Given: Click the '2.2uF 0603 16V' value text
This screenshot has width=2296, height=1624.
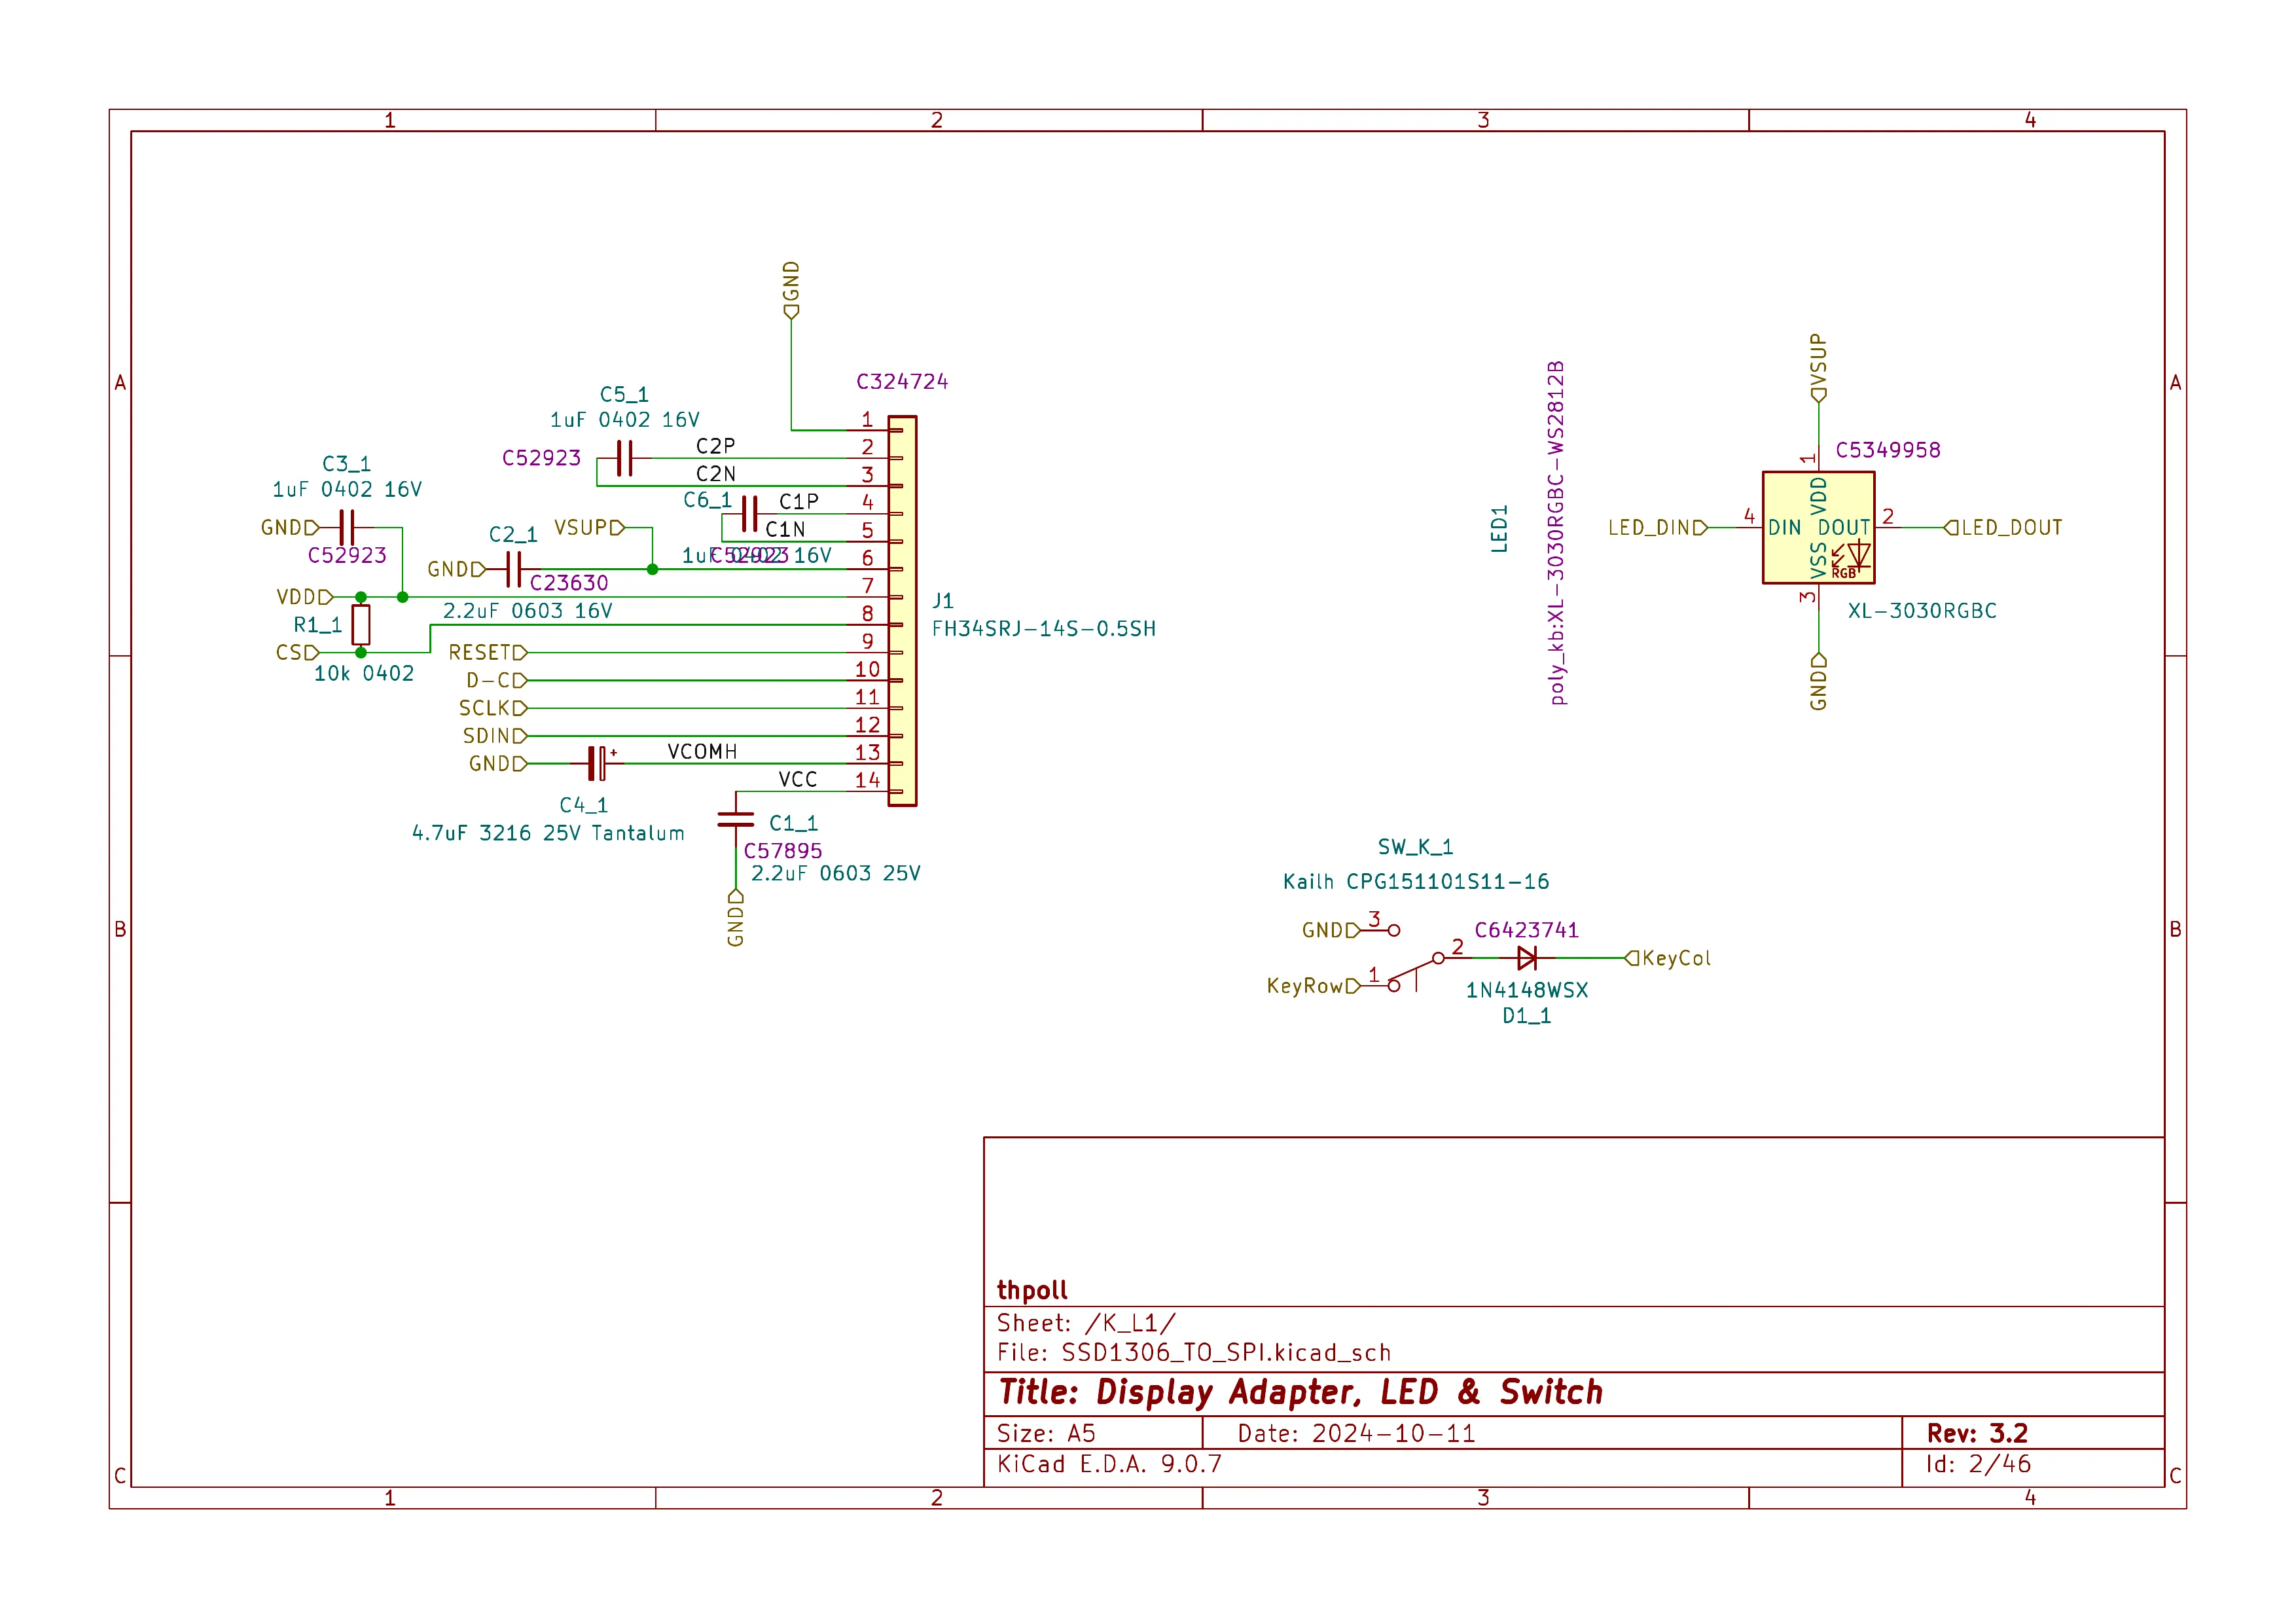Looking at the screenshot, I should pos(527,611).
